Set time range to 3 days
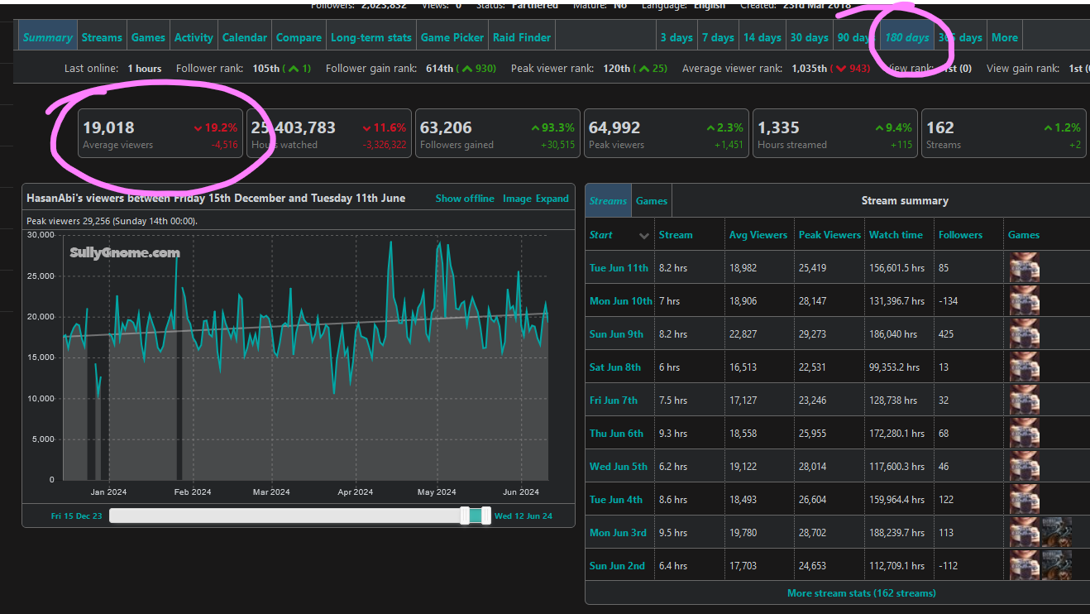Viewport: 1090px width, 614px height. click(676, 37)
